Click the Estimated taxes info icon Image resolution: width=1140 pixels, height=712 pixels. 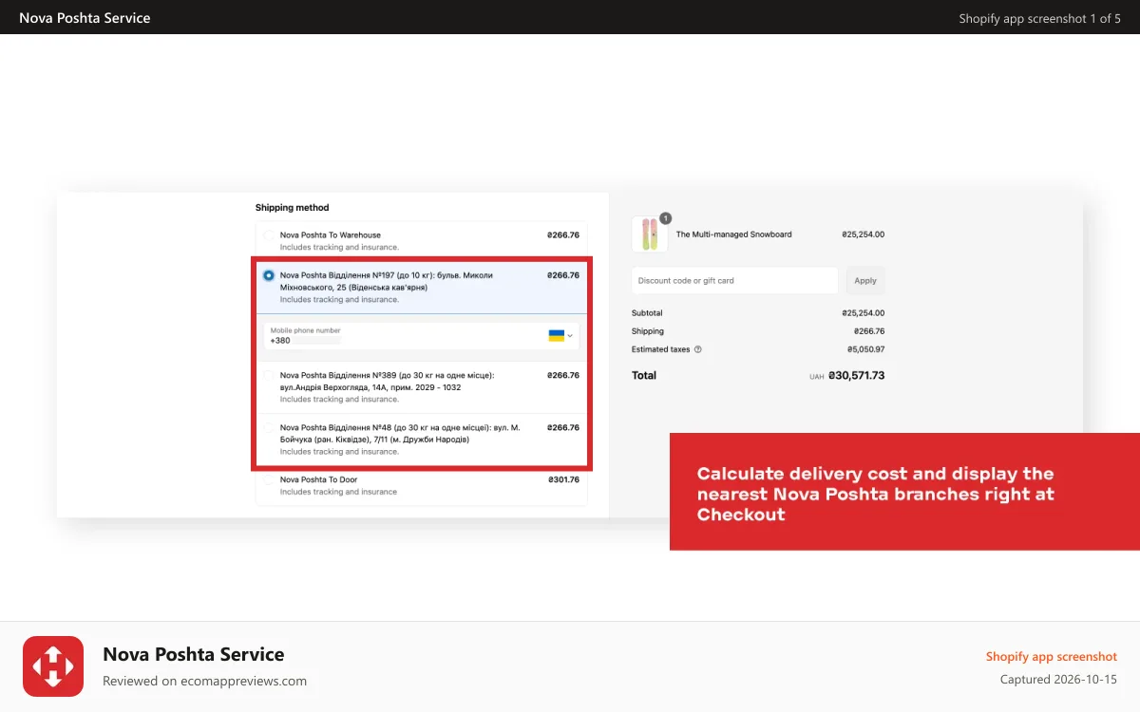click(x=698, y=349)
